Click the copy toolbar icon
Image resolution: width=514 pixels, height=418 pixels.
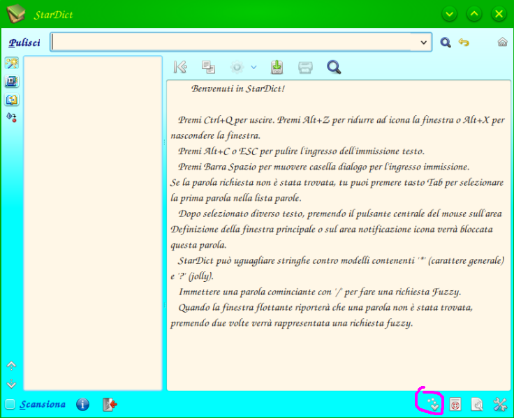pos(208,67)
